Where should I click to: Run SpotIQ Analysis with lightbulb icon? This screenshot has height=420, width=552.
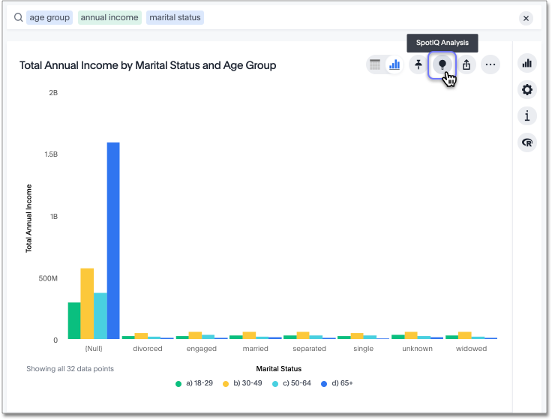click(x=442, y=65)
